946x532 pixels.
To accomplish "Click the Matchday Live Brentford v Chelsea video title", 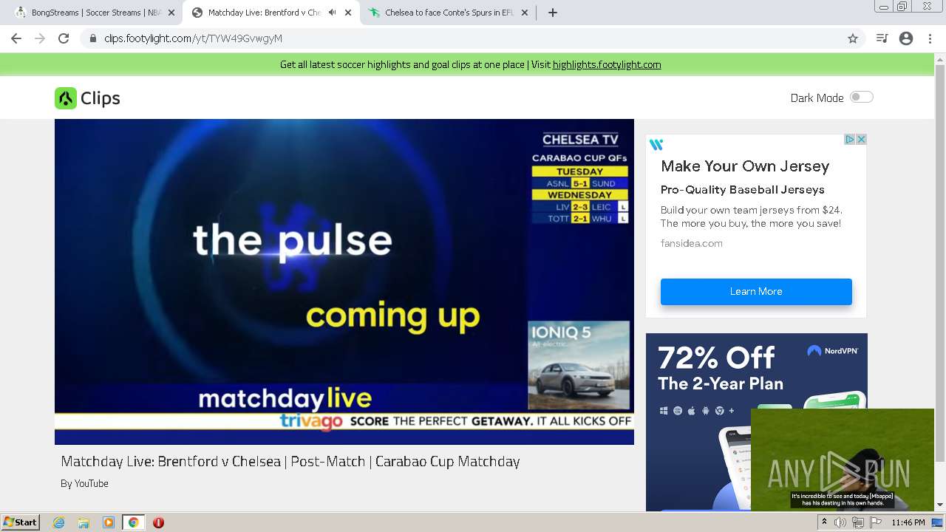I will [290, 461].
